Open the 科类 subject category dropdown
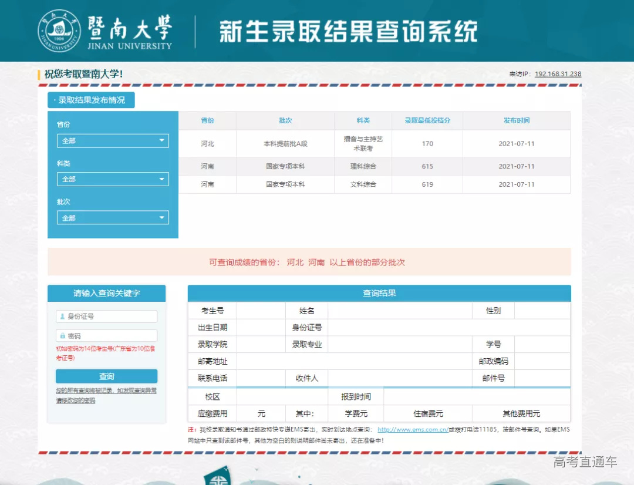 112,180
